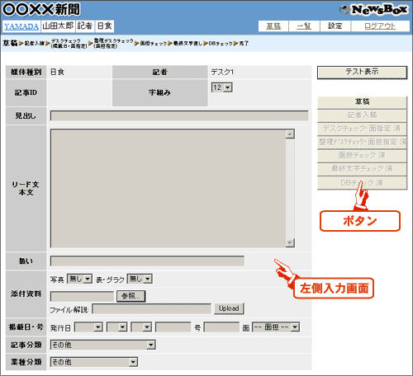Click the デスク1 reporter value
The width and height of the screenshot is (413, 376).
[222, 72]
